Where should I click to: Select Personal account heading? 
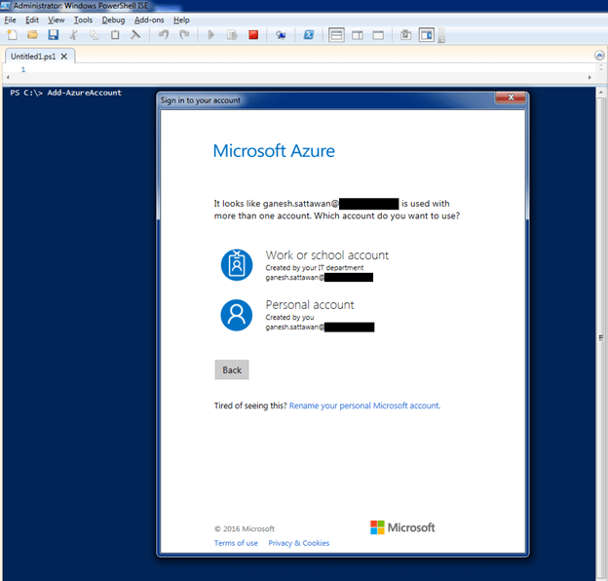pyautogui.click(x=310, y=305)
